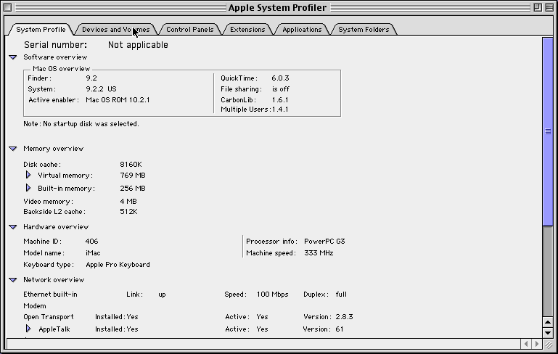
Task: Click QuickTime version '6.0.3'
Action: [280, 78]
